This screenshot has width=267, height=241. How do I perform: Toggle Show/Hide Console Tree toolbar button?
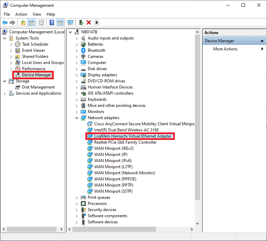click(x=31, y=22)
